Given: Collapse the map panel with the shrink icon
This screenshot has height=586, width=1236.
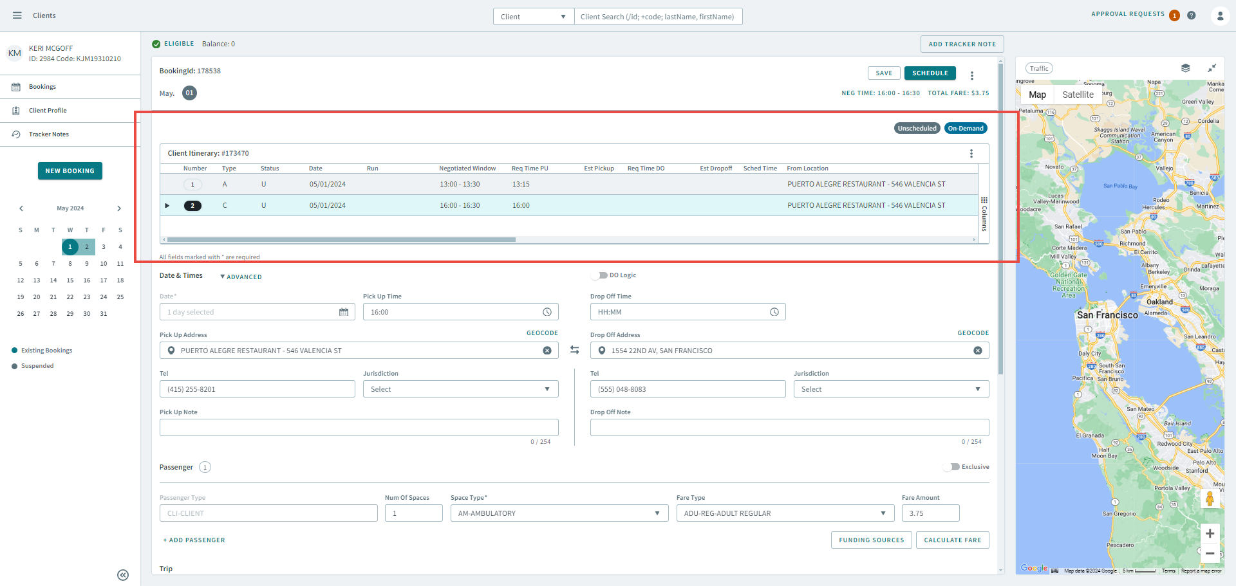Looking at the screenshot, I should (1212, 68).
